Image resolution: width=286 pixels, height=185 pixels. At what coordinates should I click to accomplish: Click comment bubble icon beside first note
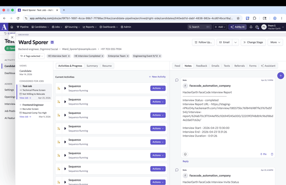click(177, 80)
